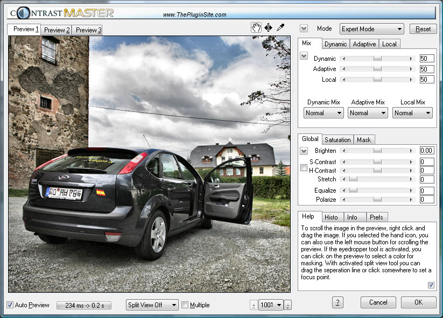Click Stretch slider right arrow

pyautogui.click(x=411, y=179)
